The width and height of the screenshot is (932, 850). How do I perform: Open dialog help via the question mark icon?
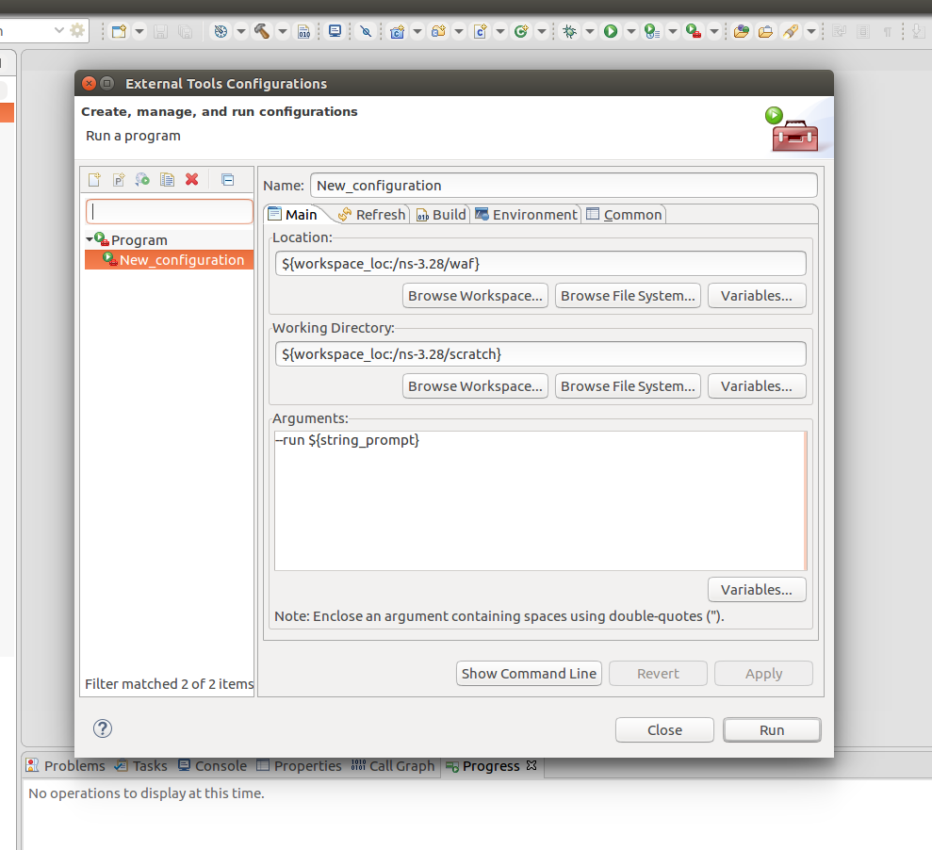[x=103, y=728]
